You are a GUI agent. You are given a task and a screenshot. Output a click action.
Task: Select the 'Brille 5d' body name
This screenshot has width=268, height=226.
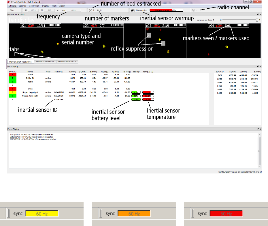(x=30, y=78)
